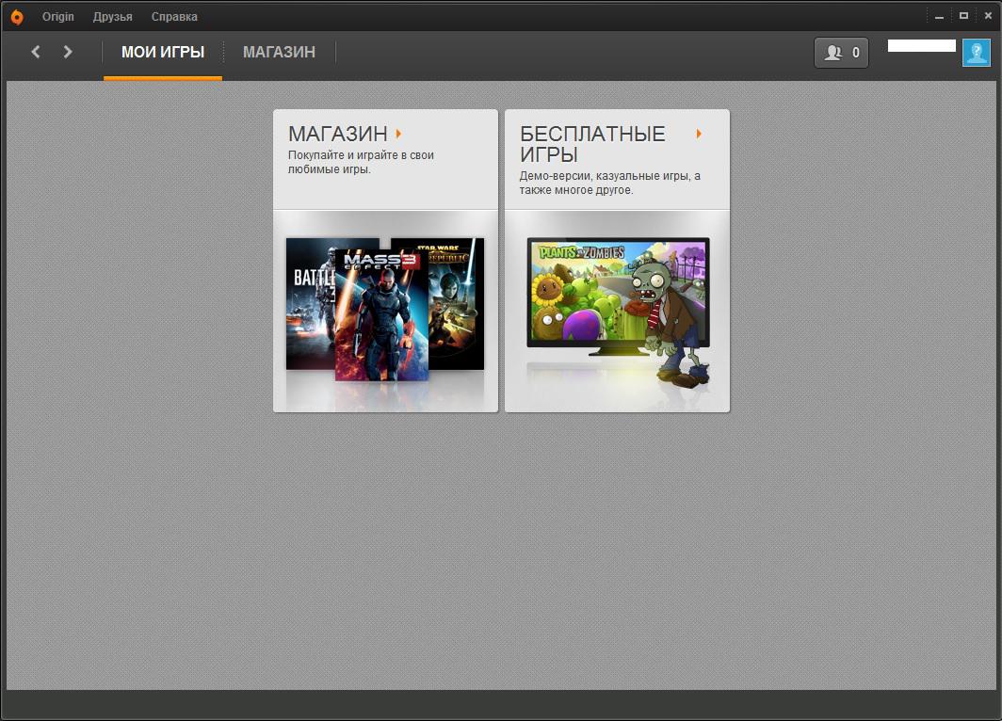Maximize the Origin window
The height and width of the screenshot is (721, 1002).
[x=963, y=16]
